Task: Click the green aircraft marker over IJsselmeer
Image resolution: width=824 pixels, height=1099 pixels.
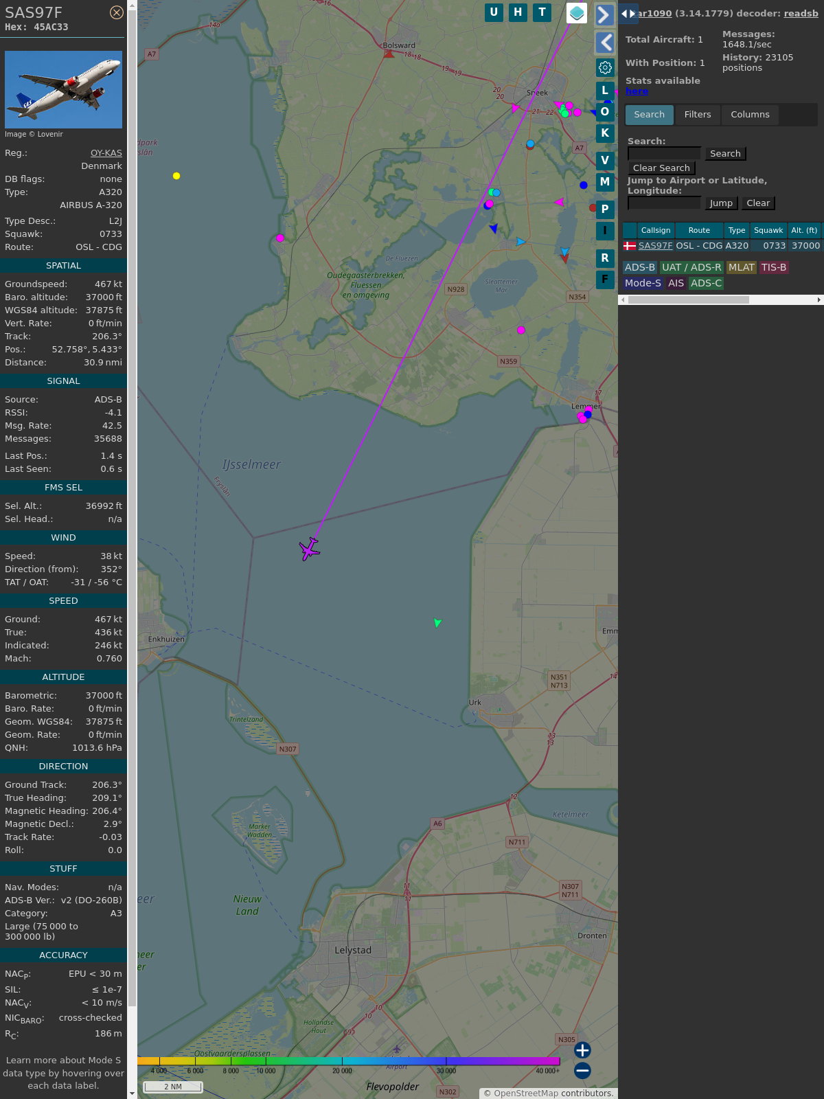Action: click(x=437, y=622)
